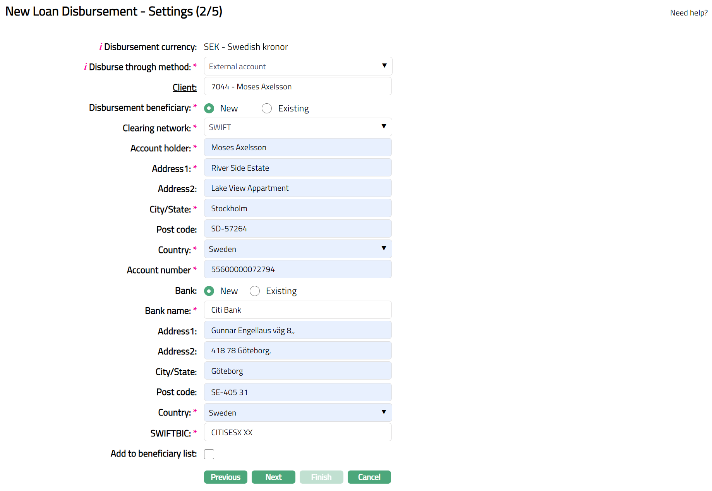
Task: Select Existing disbursement beneficiary option
Action: pyautogui.click(x=267, y=108)
